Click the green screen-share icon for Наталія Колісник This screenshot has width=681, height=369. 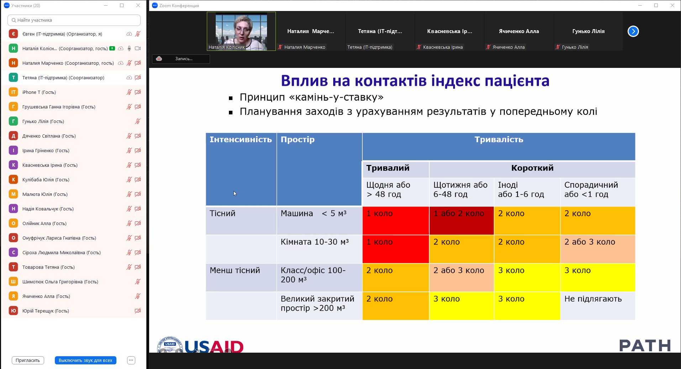click(x=112, y=48)
